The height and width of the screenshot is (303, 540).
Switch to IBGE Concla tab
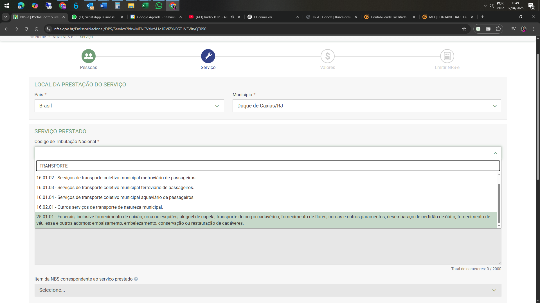click(331, 17)
